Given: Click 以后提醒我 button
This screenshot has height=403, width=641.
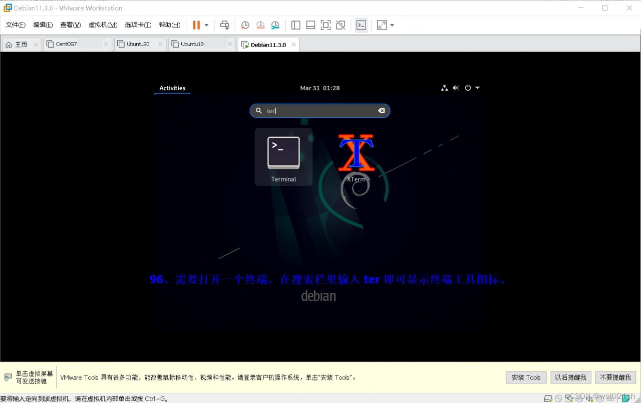Looking at the screenshot, I should click(x=571, y=377).
